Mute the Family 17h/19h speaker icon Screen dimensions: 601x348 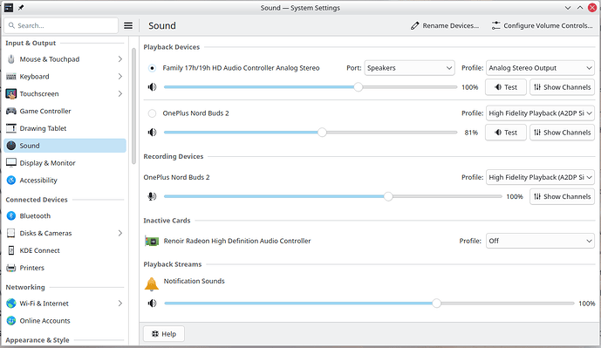pyautogui.click(x=152, y=87)
